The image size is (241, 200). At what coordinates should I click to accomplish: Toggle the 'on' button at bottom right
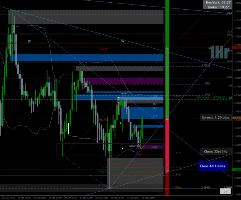[225, 192]
